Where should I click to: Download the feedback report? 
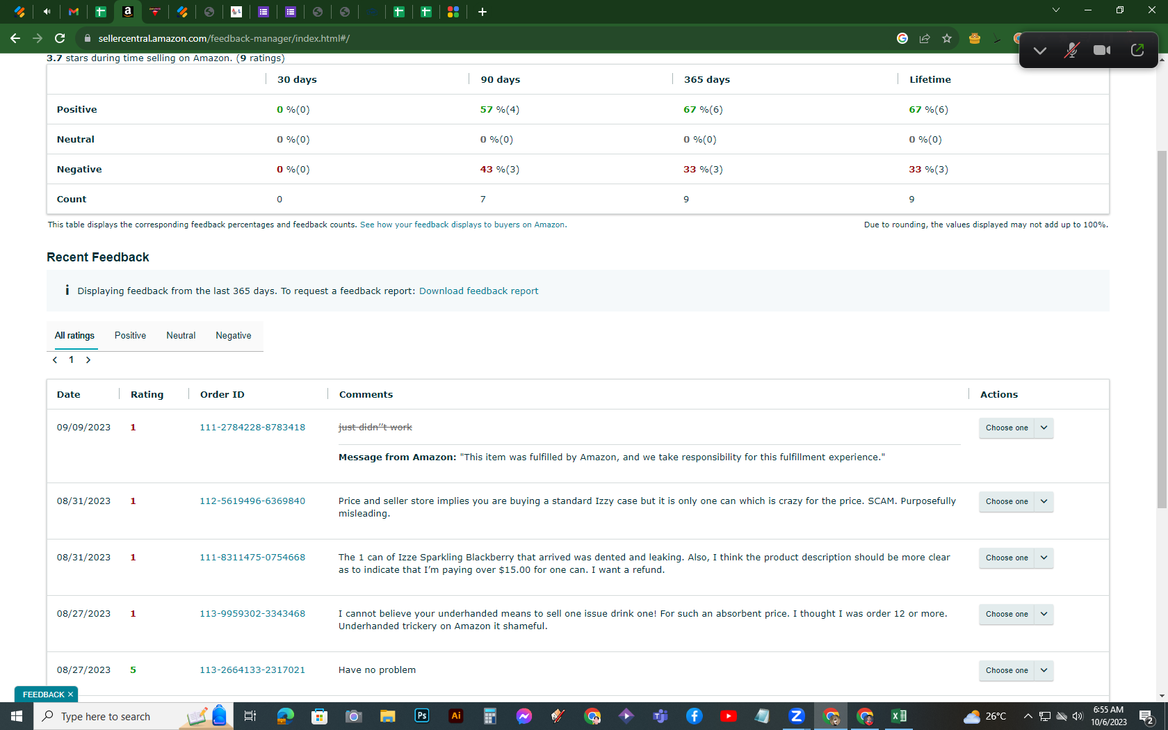(x=478, y=291)
